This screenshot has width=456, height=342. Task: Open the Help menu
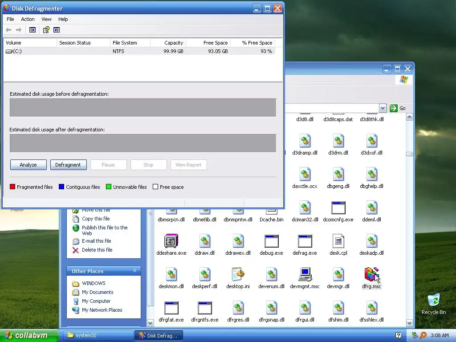pos(63,19)
